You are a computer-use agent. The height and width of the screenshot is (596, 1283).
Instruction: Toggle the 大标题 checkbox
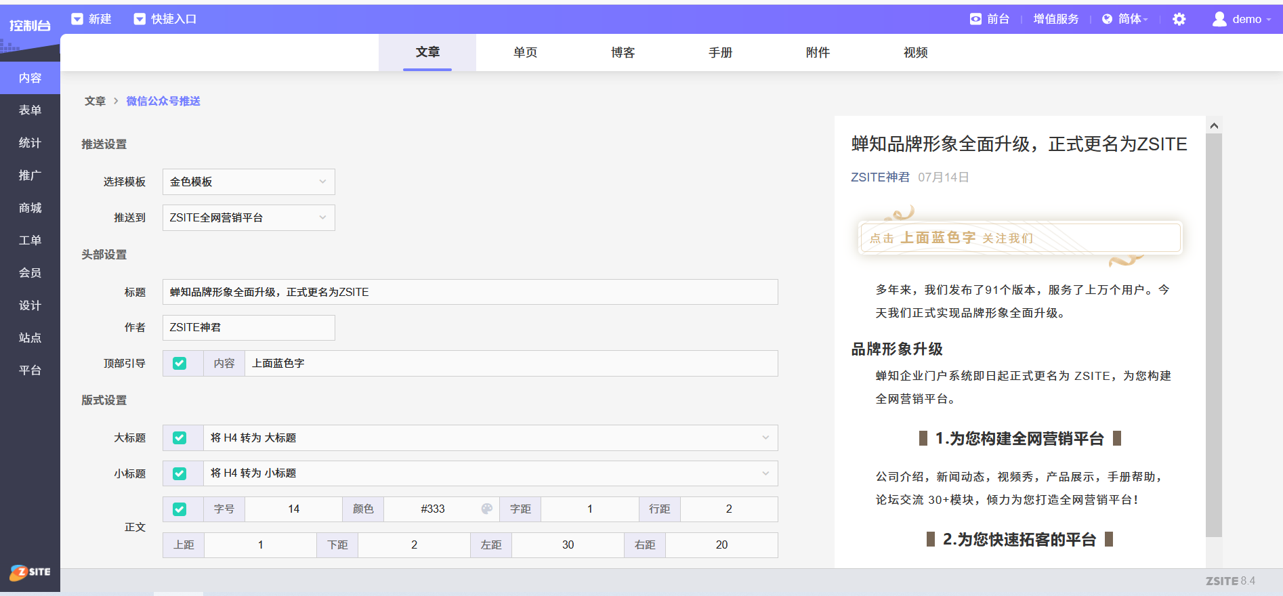180,438
